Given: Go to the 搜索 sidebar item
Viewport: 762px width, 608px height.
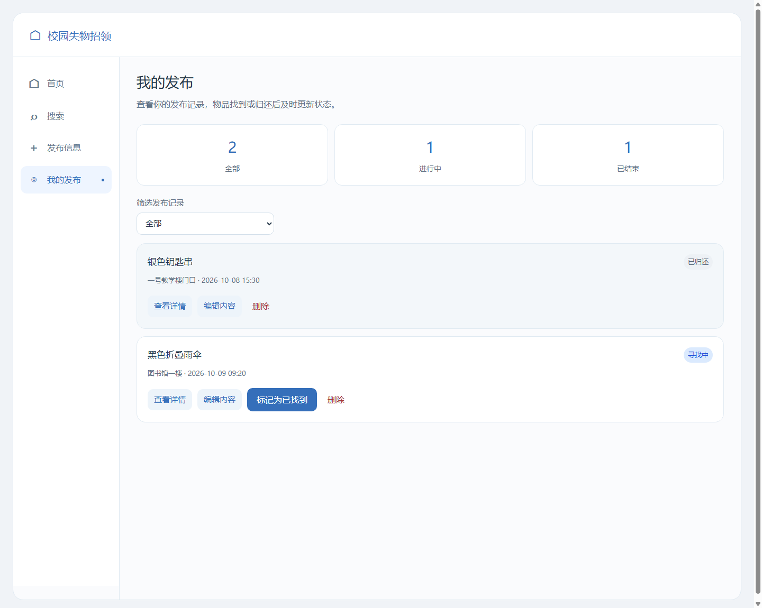Looking at the screenshot, I should 66,116.
